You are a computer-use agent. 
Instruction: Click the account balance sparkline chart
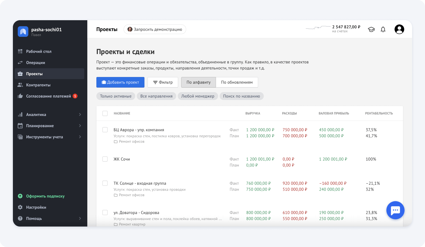coord(318,28)
